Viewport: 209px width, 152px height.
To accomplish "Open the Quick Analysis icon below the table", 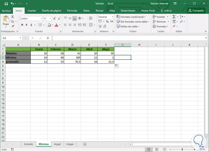I will click(117, 66).
